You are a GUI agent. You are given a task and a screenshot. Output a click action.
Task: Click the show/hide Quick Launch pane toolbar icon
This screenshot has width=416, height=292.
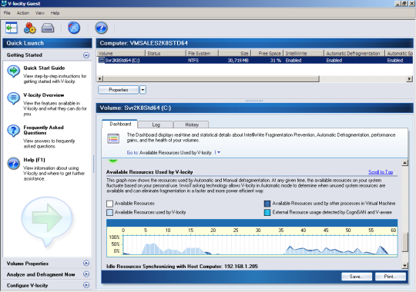click(x=12, y=28)
